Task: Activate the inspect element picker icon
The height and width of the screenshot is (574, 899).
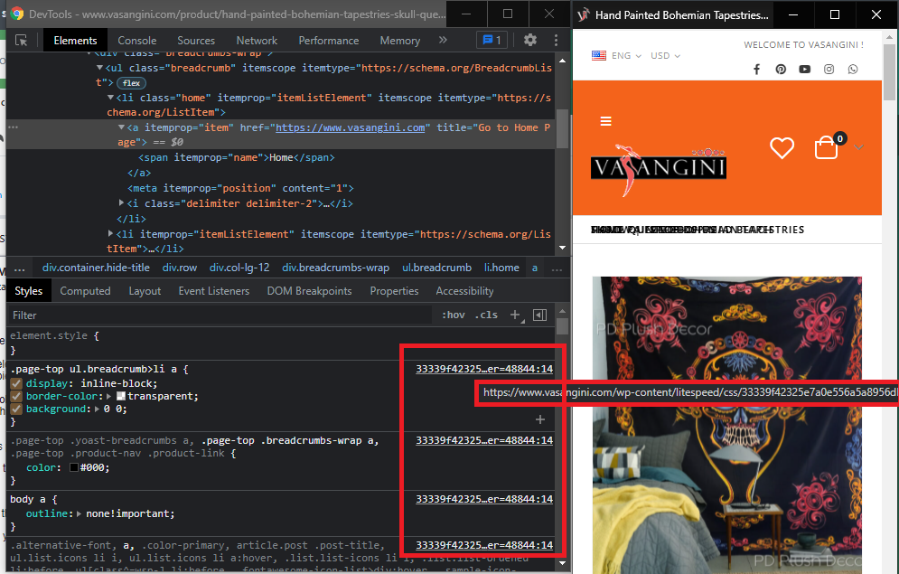Action: click(21, 40)
